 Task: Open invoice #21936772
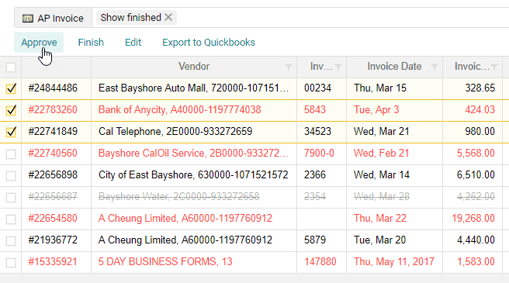pos(53,240)
